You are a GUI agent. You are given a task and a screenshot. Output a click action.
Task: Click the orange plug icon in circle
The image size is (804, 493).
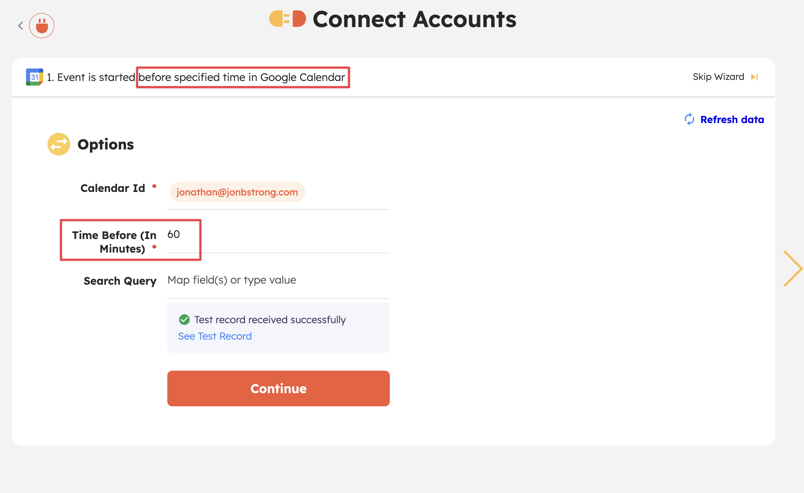[42, 26]
